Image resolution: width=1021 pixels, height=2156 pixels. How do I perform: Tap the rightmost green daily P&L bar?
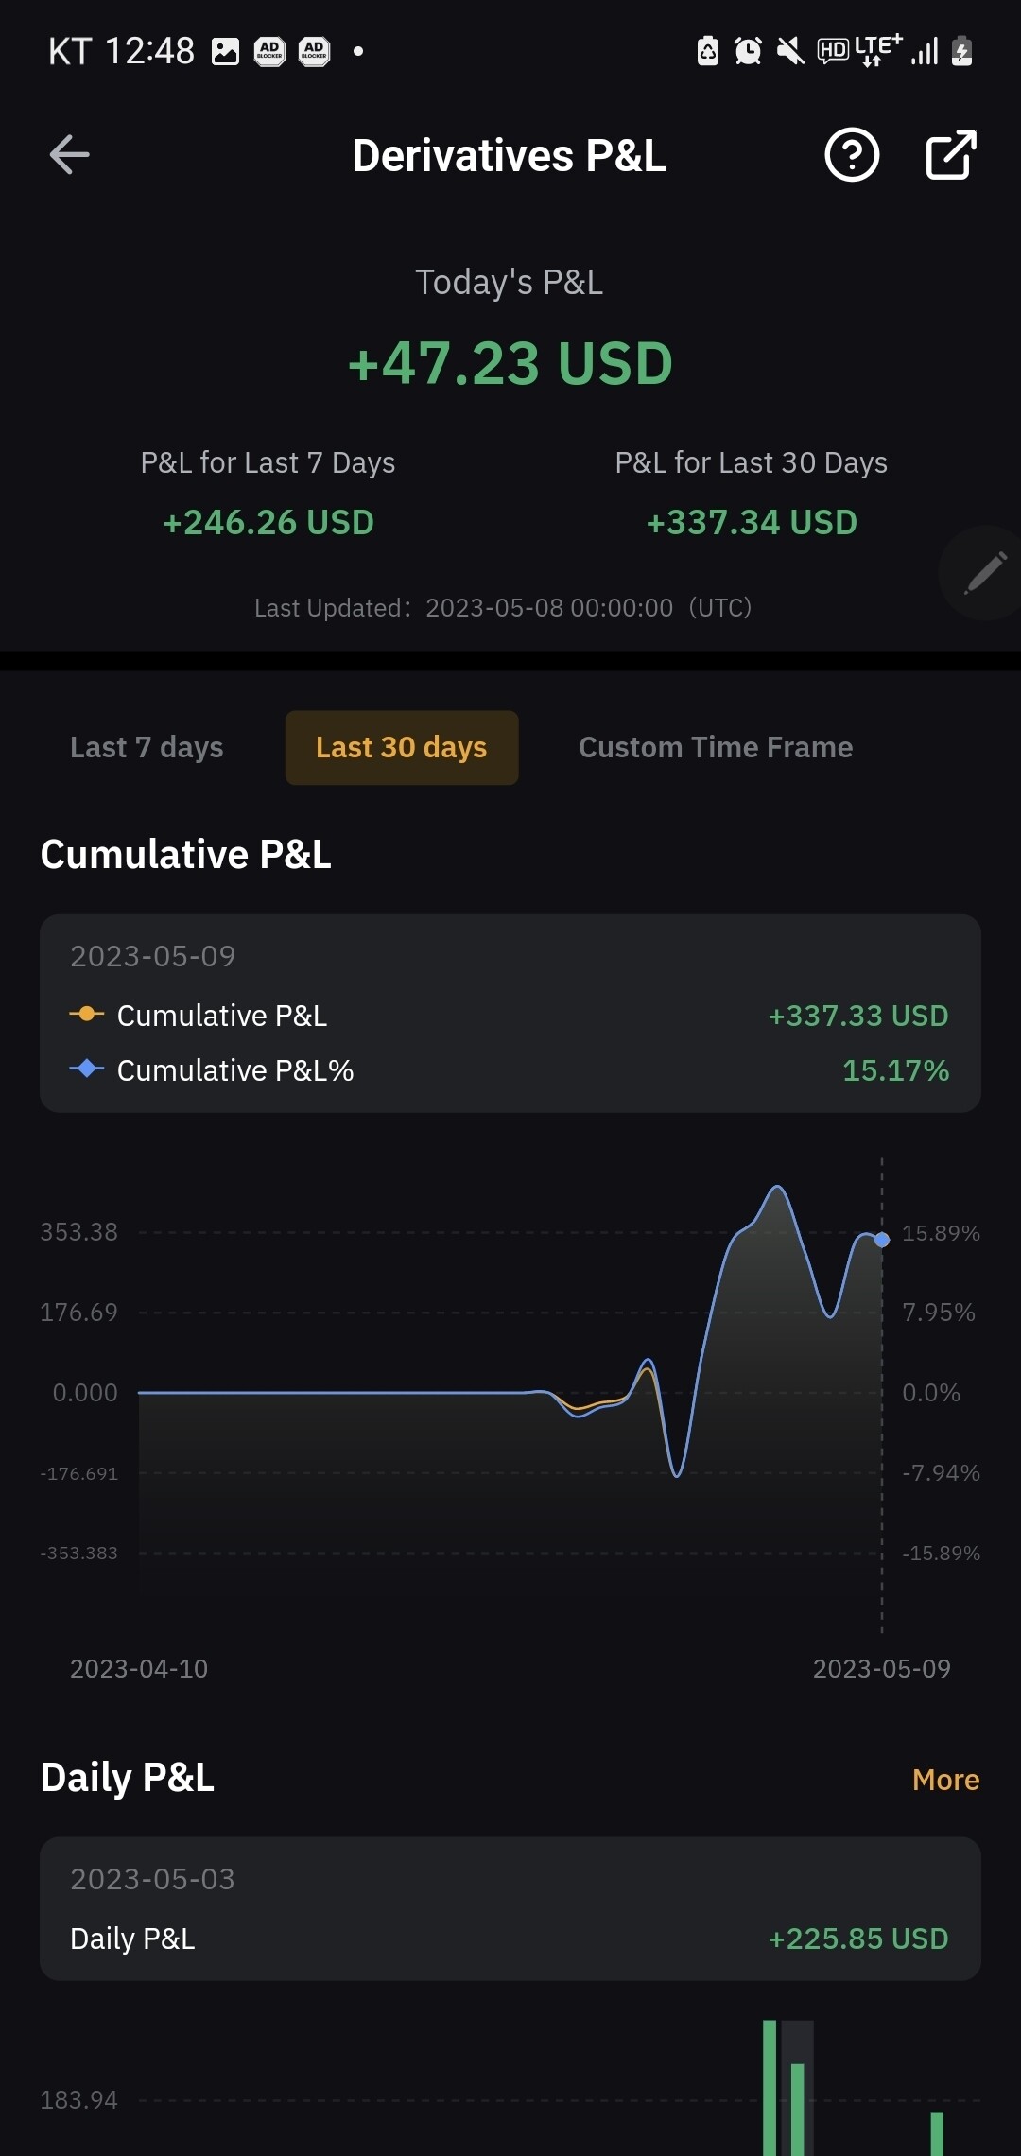[937, 2133]
